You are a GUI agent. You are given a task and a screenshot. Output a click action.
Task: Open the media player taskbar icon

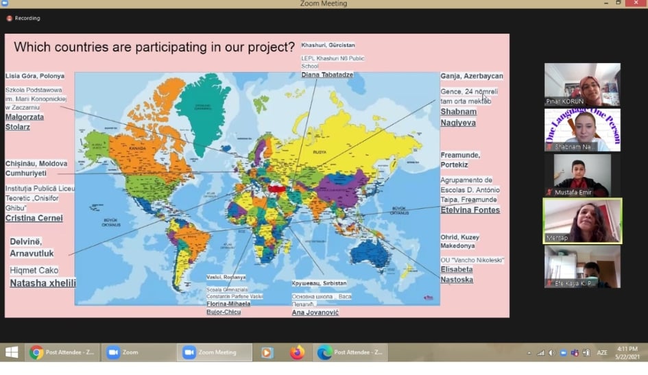click(x=267, y=352)
